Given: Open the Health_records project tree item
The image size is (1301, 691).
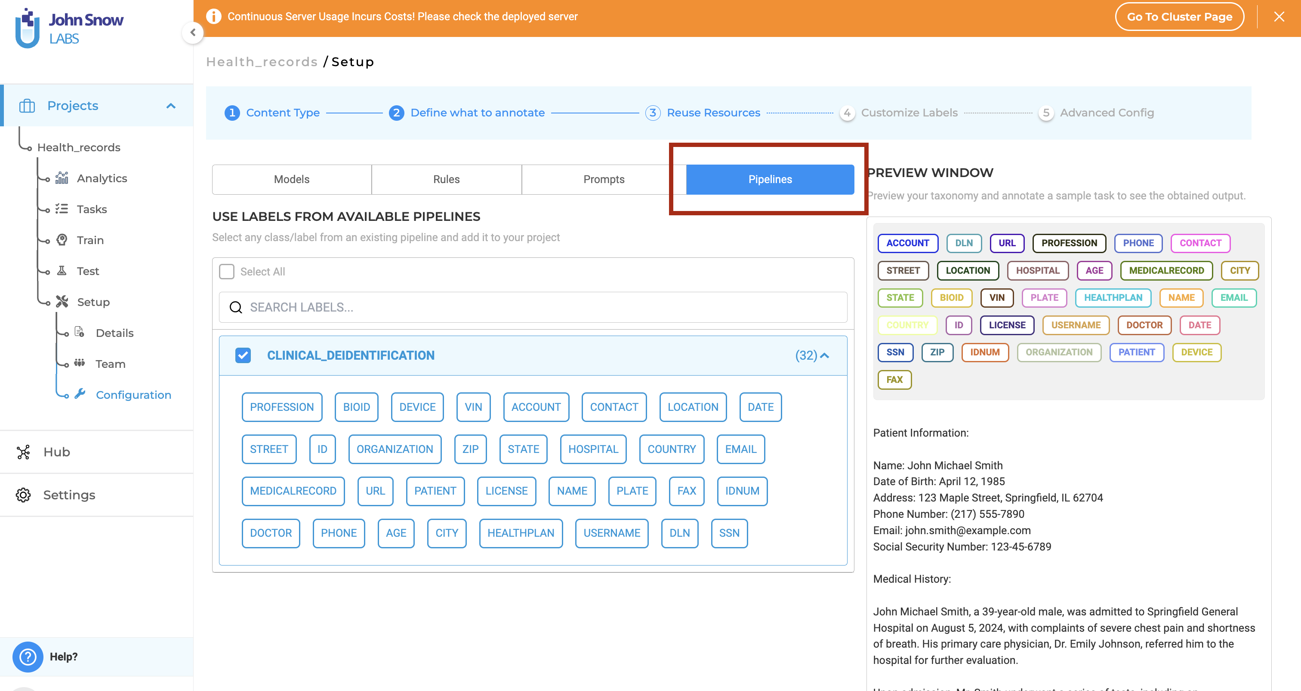Looking at the screenshot, I should (x=79, y=147).
